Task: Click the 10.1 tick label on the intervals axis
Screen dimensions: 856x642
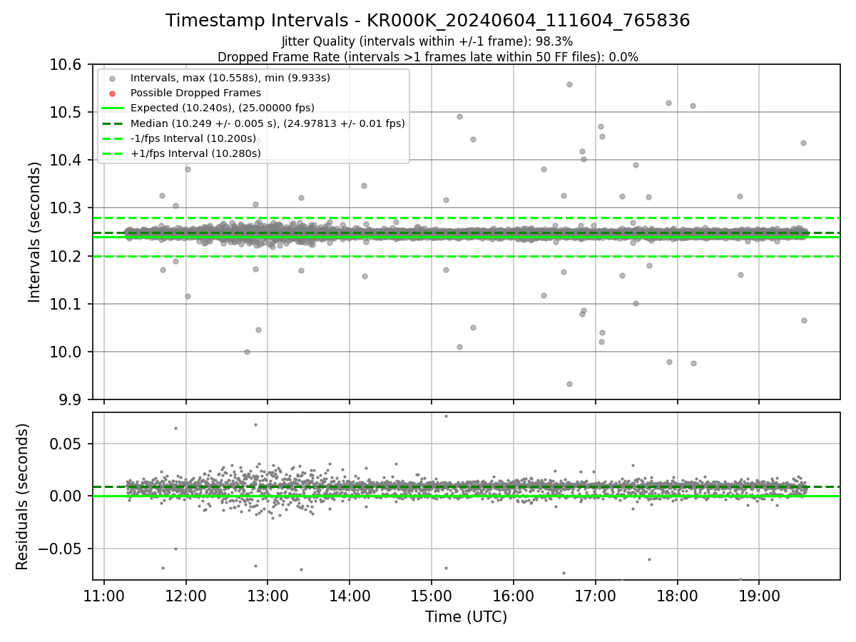Action: [x=66, y=304]
